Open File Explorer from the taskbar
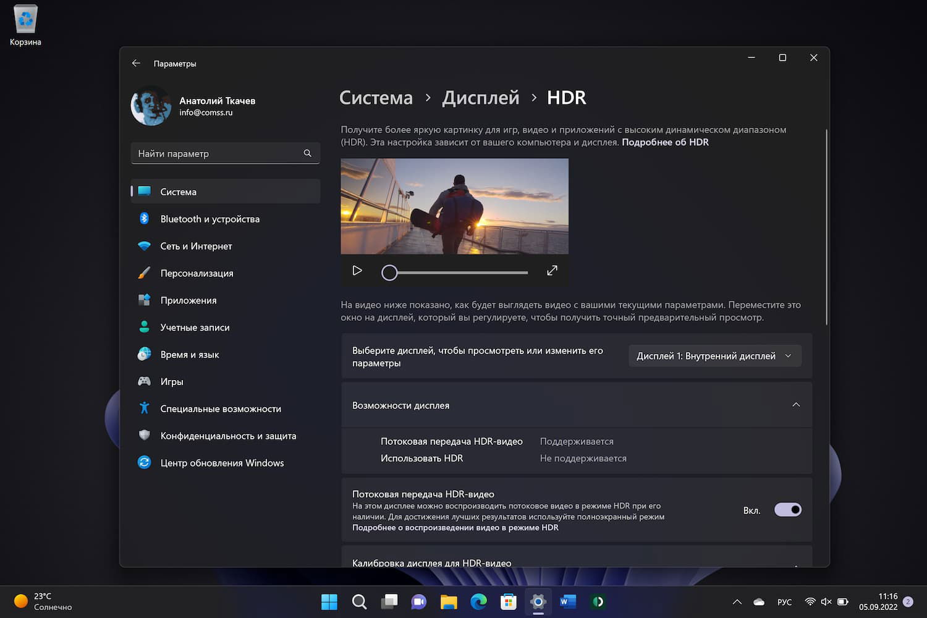The height and width of the screenshot is (618, 927). (x=449, y=601)
